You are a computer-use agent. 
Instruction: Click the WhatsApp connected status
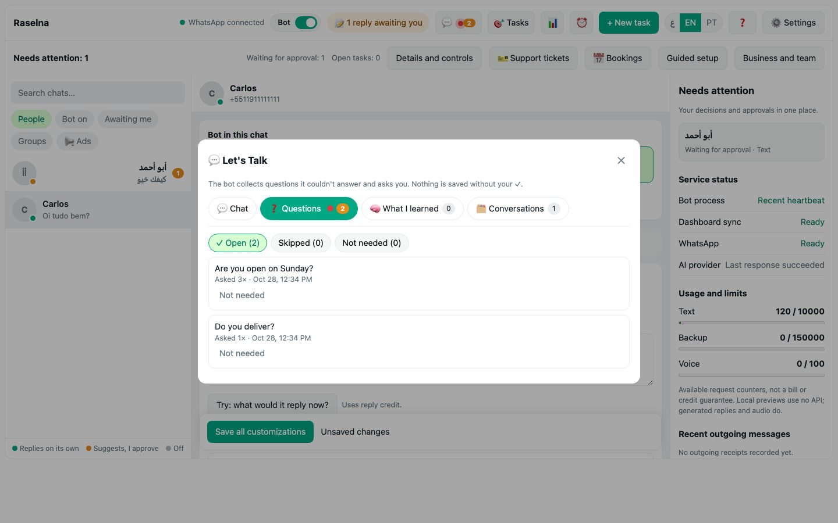click(x=222, y=23)
